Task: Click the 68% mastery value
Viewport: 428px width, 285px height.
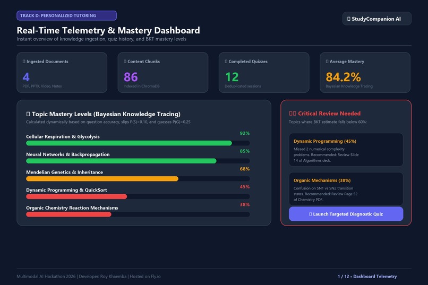Action: tap(245, 169)
